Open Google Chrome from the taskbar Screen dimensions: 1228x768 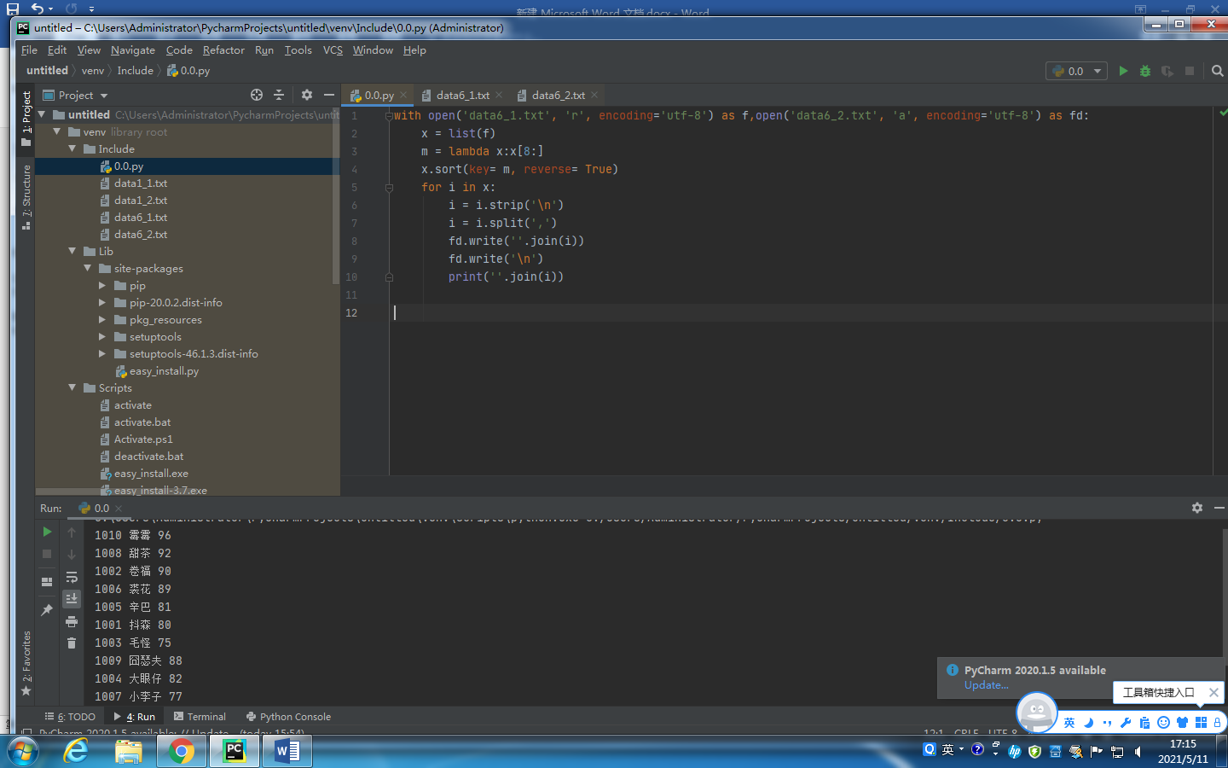pos(181,751)
